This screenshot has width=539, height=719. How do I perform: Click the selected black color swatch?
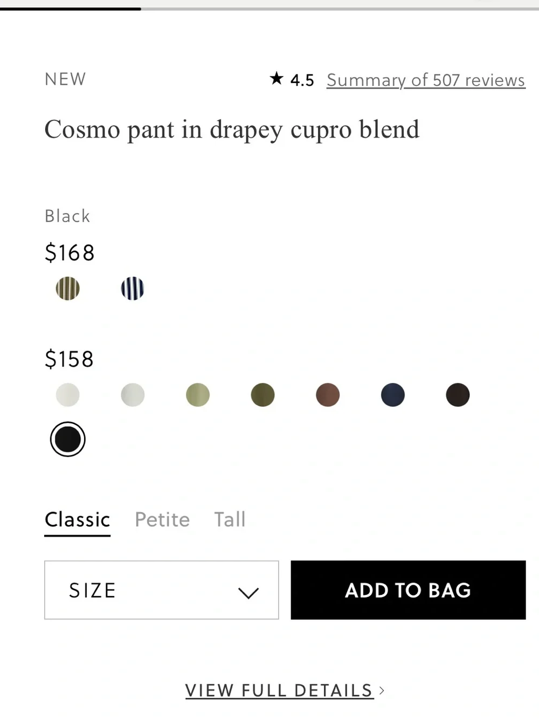click(68, 439)
